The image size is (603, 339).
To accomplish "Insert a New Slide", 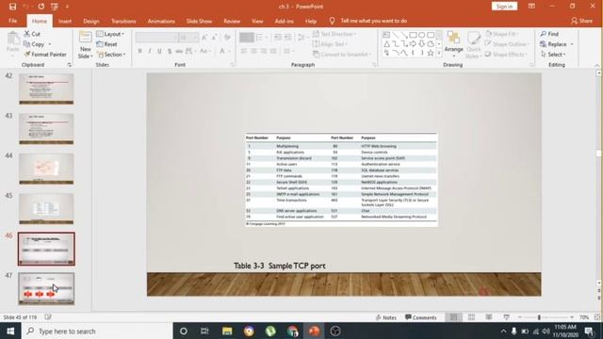I will click(86, 45).
